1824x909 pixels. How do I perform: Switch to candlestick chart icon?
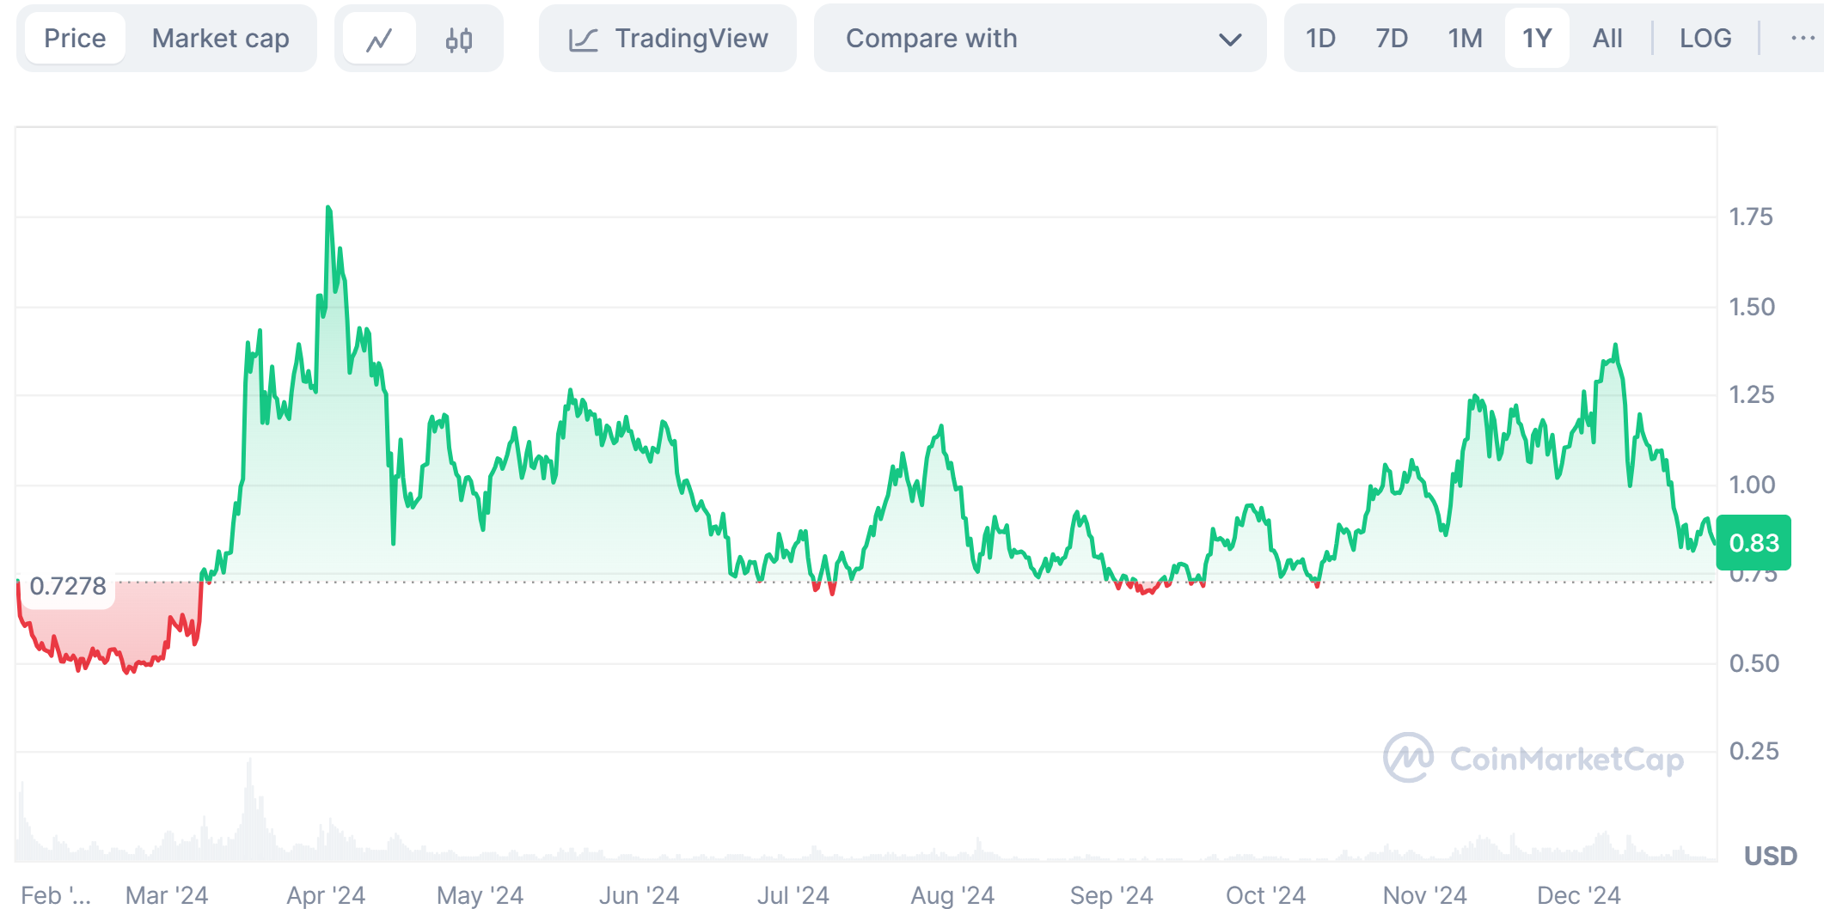[459, 40]
